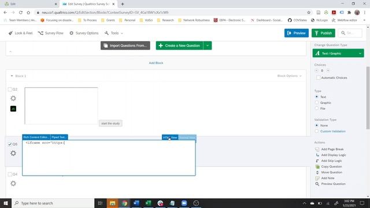Select Custom Validation radio button
Viewport: 370px width, 208px height.
pos(317,131)
